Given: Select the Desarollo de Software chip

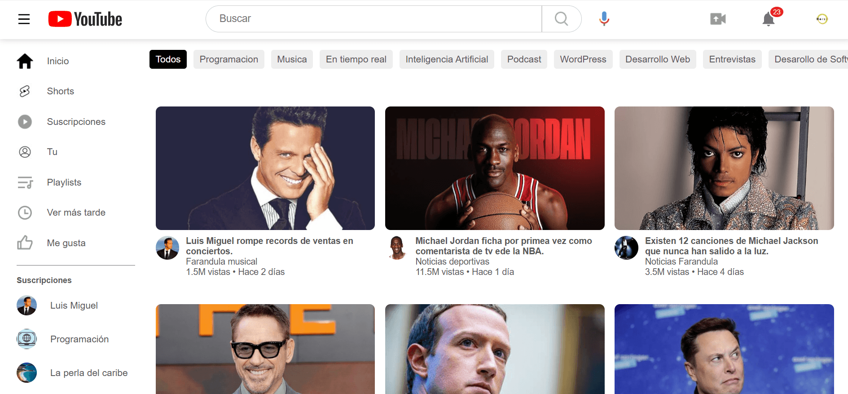Looking at the screenshot, I should (x=808, y=59).
